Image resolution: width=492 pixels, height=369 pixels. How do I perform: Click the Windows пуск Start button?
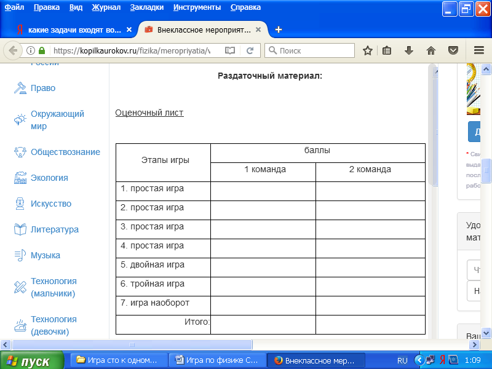tap(32, 360)
